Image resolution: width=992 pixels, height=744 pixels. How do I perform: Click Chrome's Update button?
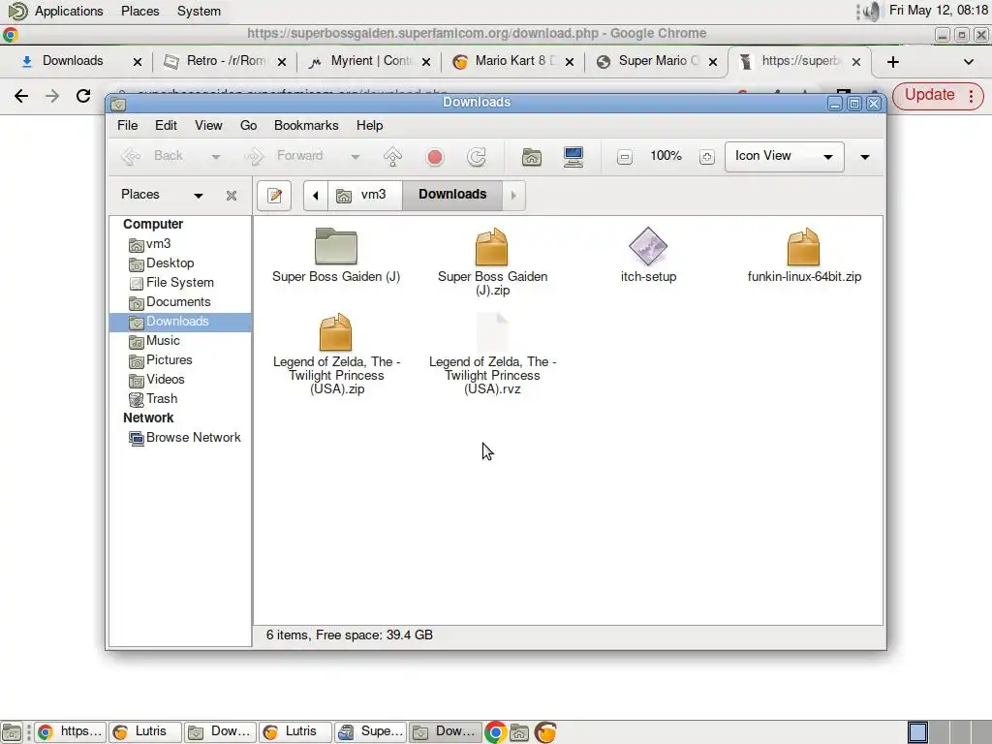point(938,96)
